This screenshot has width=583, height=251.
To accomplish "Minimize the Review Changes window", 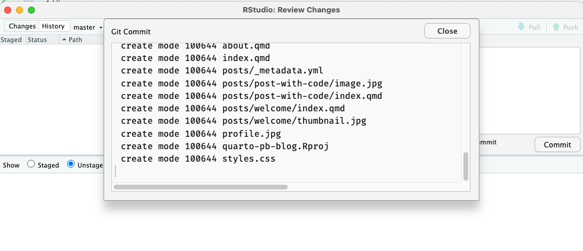I will pyautogui.click(x=20, y=10).
